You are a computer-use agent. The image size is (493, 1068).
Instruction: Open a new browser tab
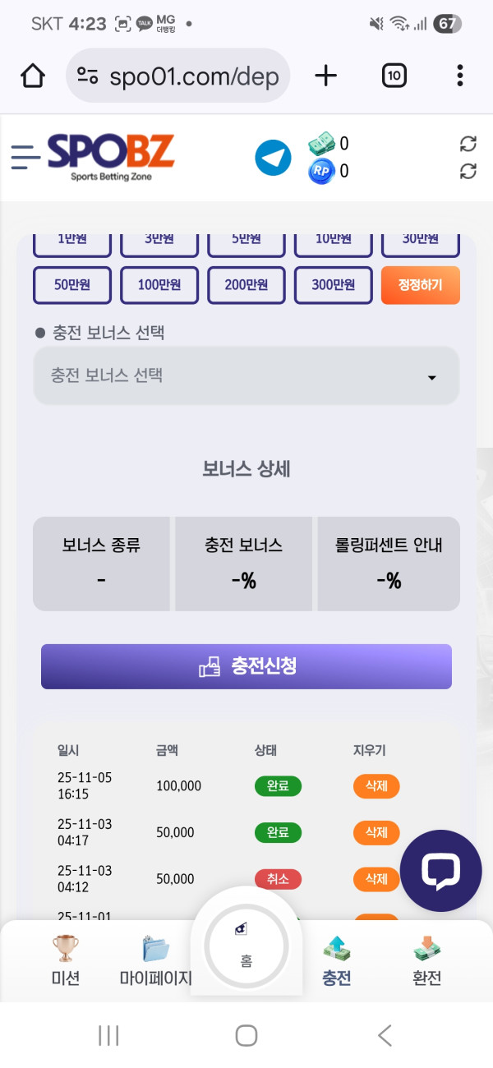pyautogui.click(x=326, y=76)
